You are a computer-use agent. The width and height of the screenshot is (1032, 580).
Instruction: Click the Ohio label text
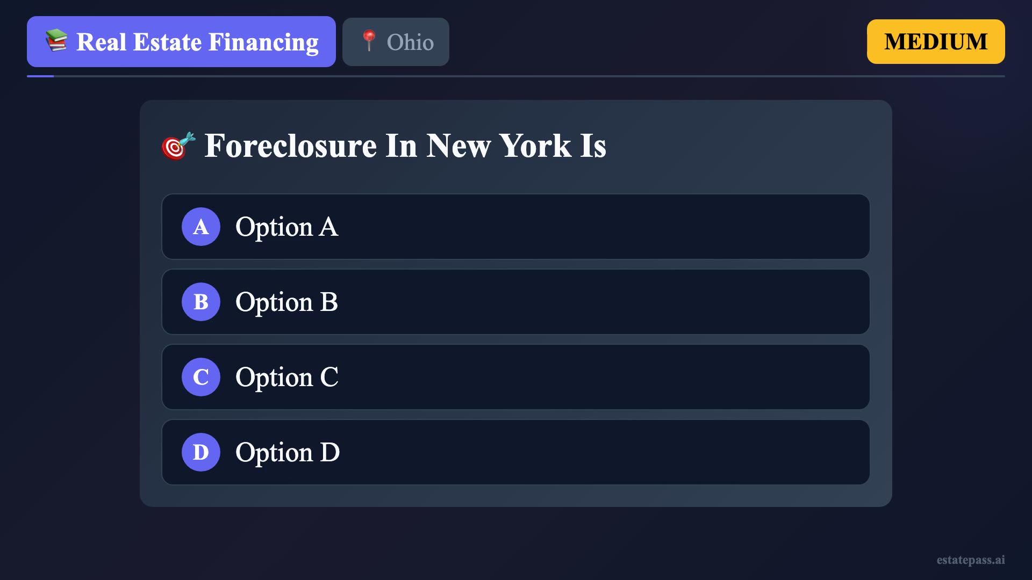point(410,42)
